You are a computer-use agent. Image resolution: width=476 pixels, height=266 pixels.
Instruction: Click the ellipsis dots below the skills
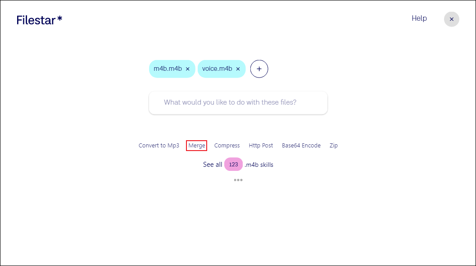tap(238, 179)
